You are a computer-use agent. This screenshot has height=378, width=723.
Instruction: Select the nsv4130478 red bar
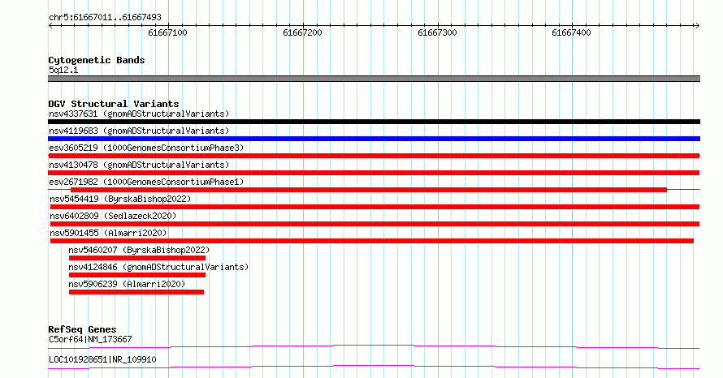(374, 173)
